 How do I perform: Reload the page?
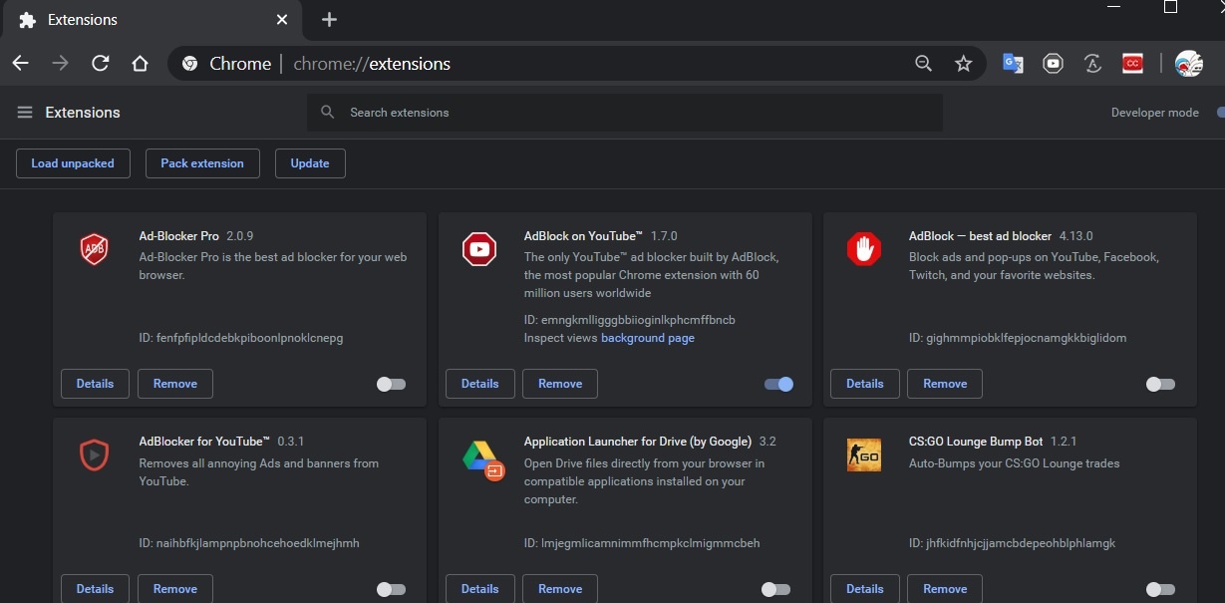click(100, 64)
